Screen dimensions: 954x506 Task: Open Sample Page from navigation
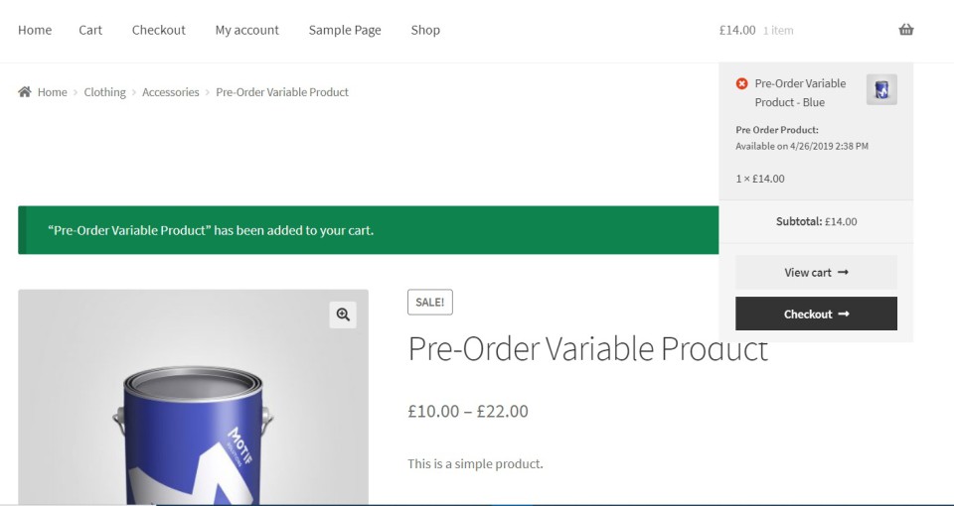coord(345,30)
